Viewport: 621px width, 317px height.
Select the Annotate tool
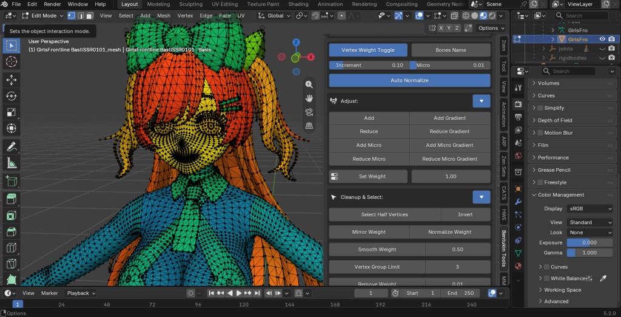click(x=12, y=146)
